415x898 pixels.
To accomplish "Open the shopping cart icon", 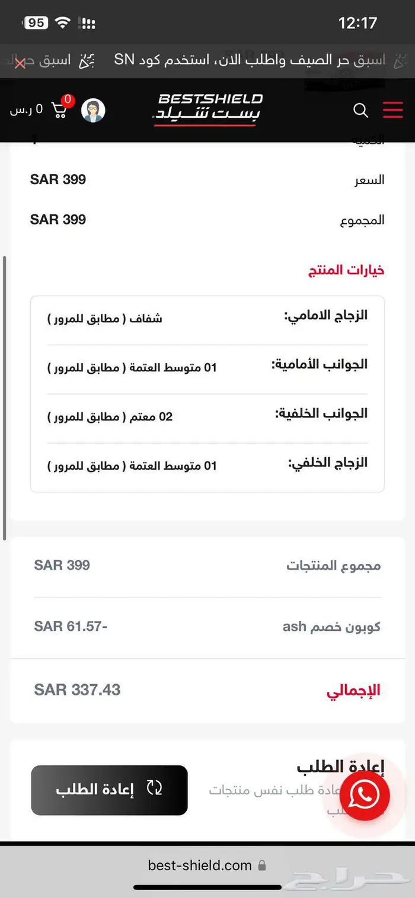I will coord(60,110).
